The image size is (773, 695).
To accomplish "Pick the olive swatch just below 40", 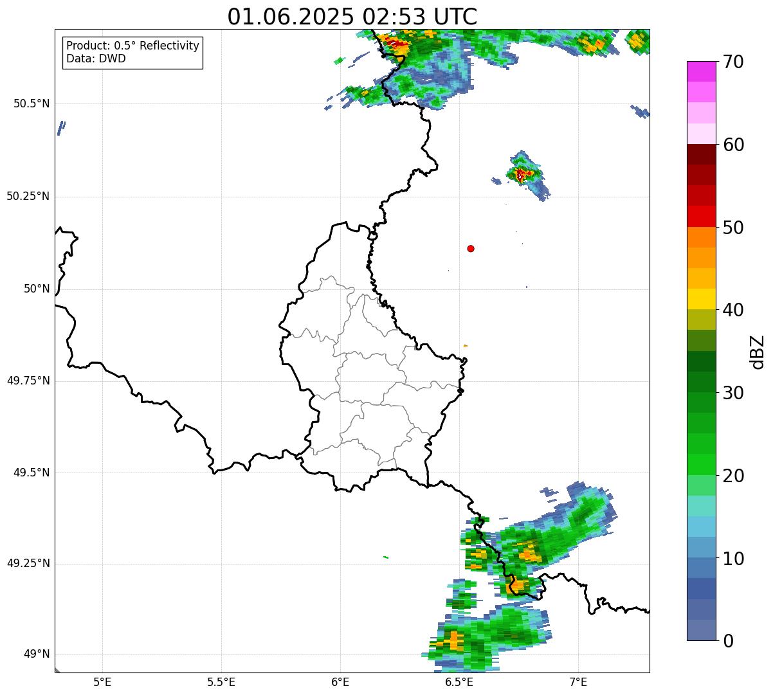I will (x=701, y=320).
